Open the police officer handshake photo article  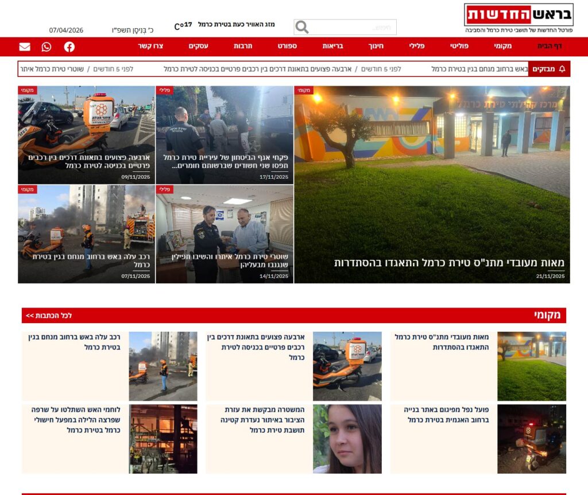[225, 234]
